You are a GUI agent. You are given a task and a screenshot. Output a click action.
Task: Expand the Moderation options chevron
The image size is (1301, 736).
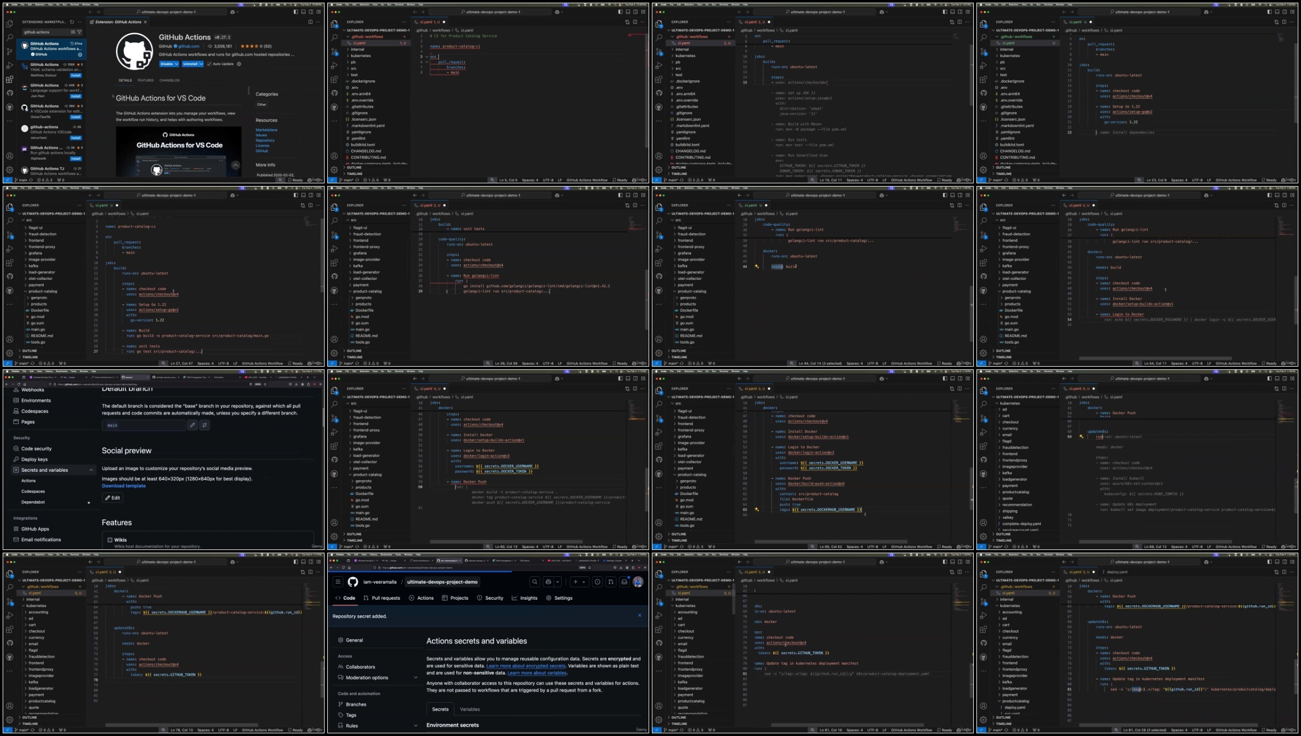click(416, 678)
